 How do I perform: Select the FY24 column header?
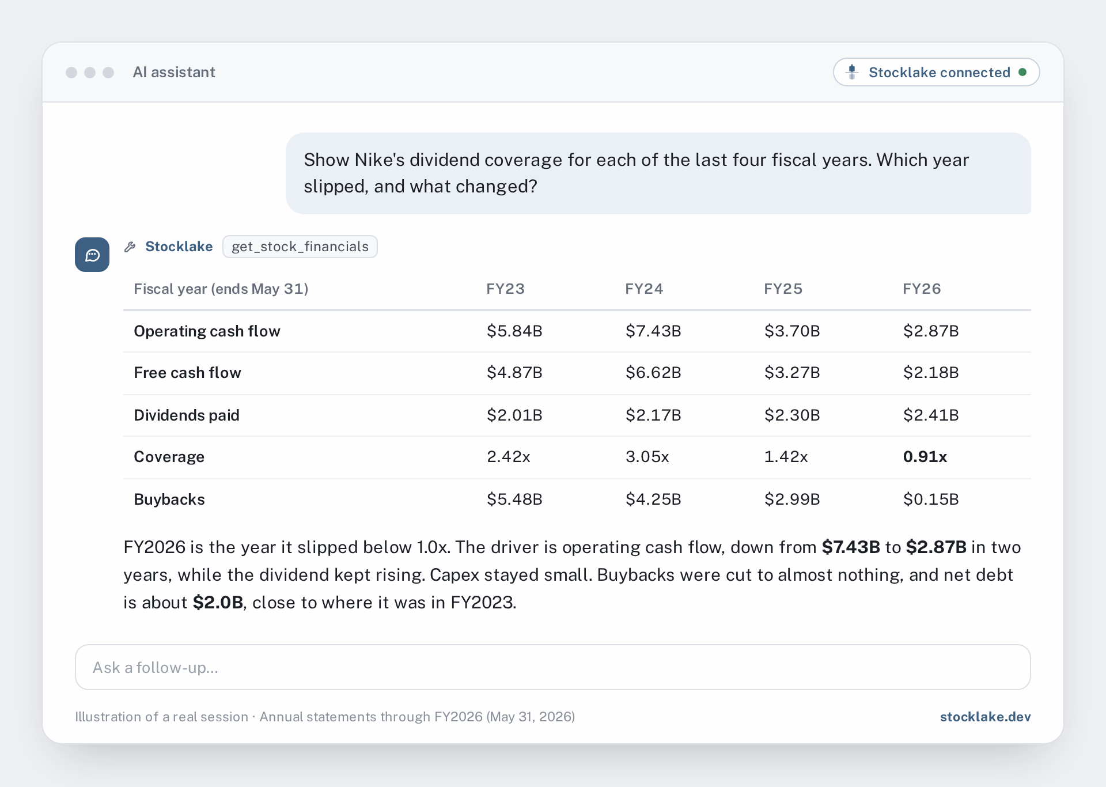pyautogui.click(x=644, y=289)
